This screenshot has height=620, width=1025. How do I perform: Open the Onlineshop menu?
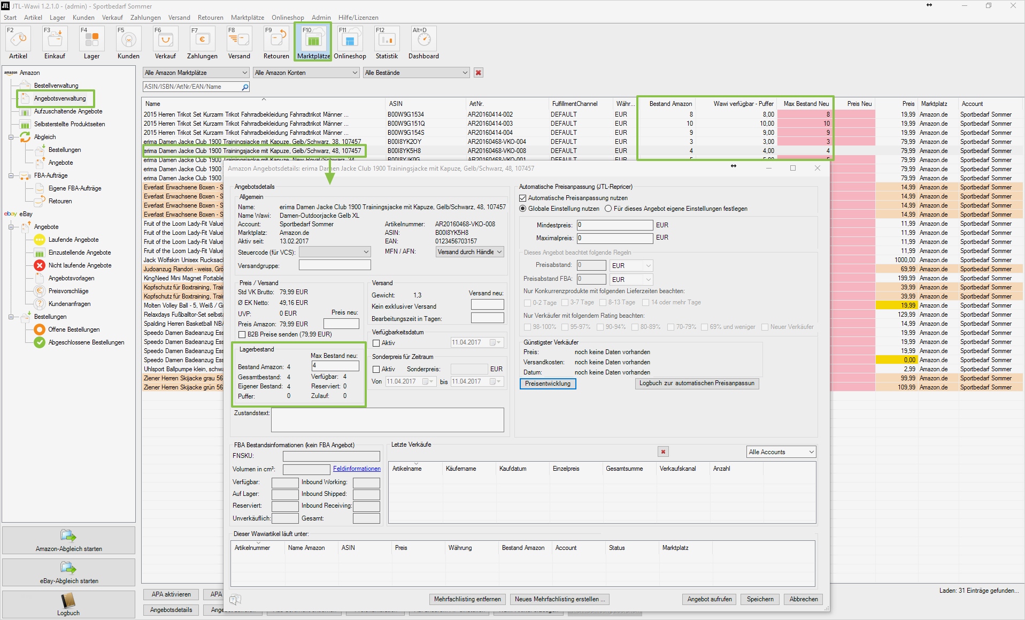click(x=287, y=18)
